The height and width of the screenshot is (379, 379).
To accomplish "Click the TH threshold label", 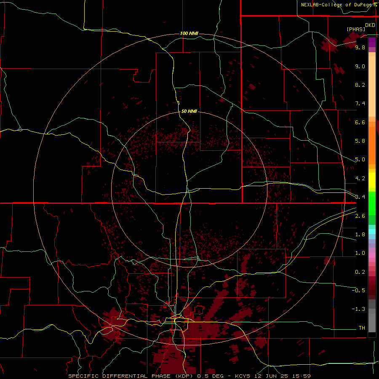I will coord(362,328).
